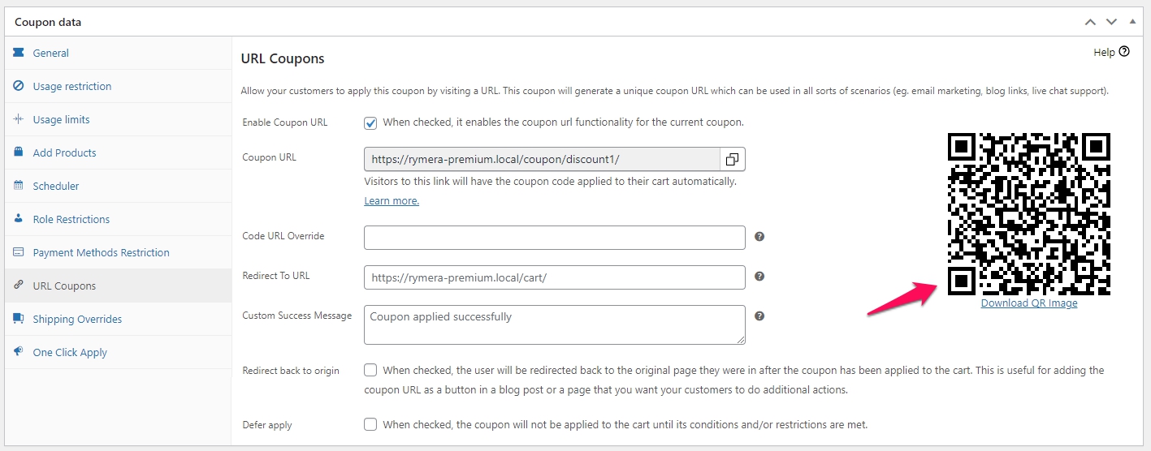Screen dimensions: 1151x451
Task: Click the Shipping Overrides truck icon
Action: pyautogui.click(x=18, y=319)
